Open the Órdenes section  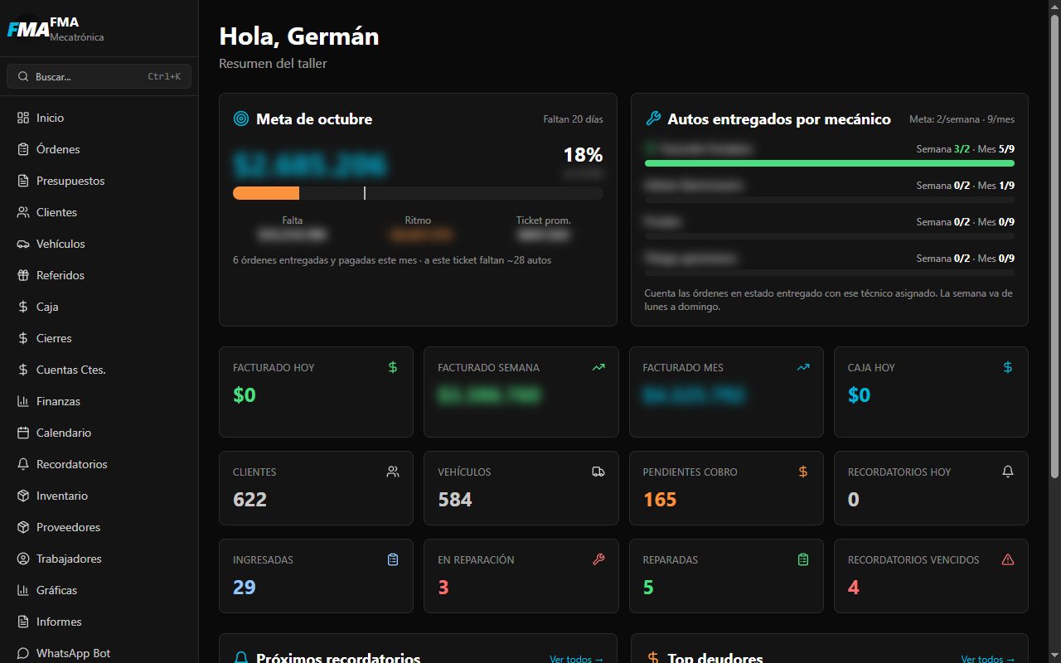tap(99, 149)
